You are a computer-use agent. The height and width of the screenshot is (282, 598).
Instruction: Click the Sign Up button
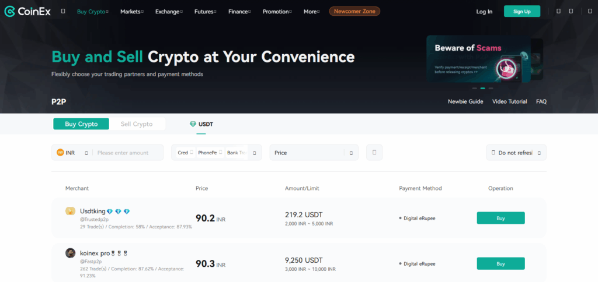coord(522,12)
